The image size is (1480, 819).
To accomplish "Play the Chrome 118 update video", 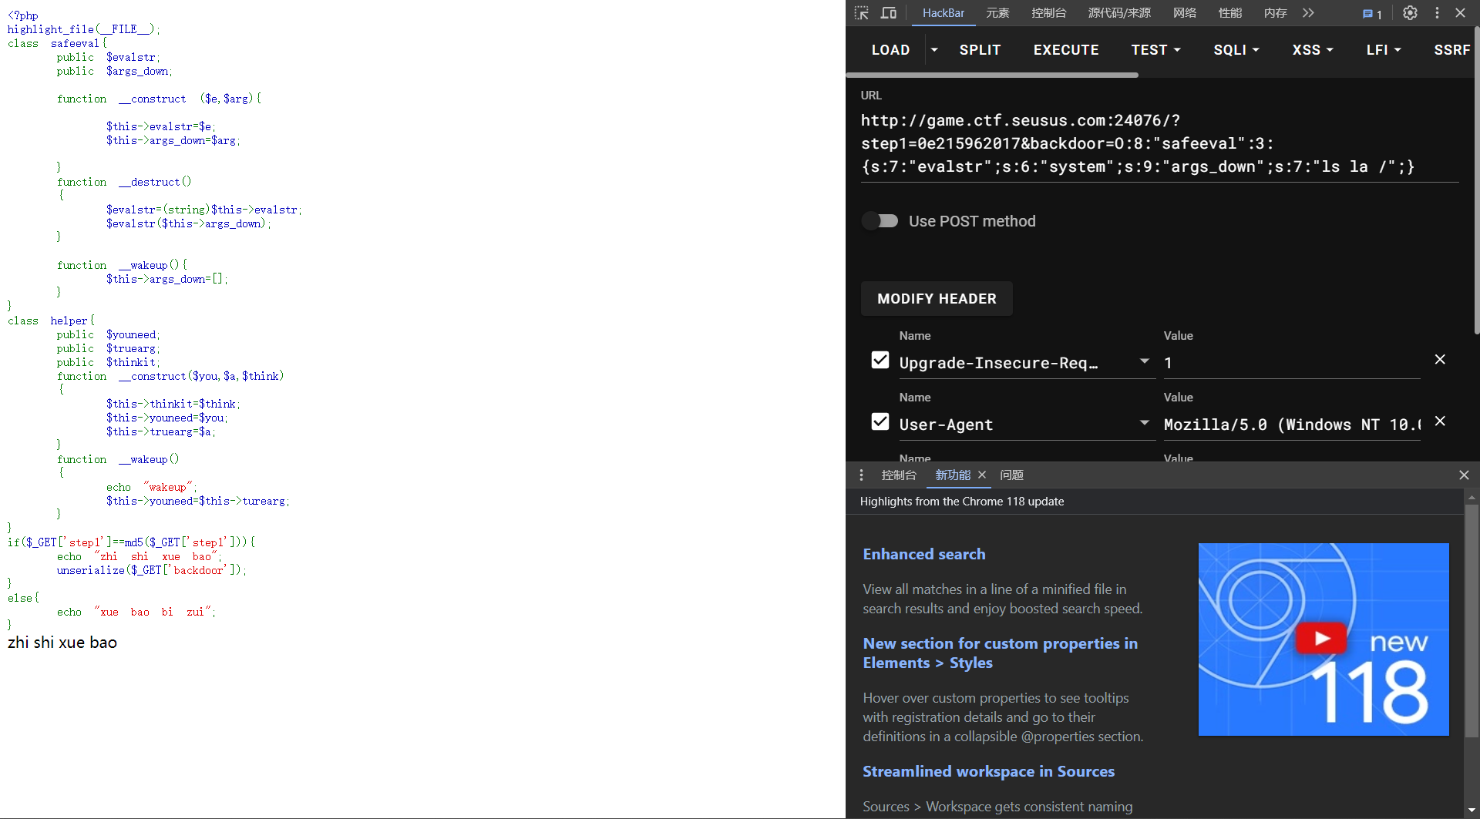I will tap(1323, 637).
